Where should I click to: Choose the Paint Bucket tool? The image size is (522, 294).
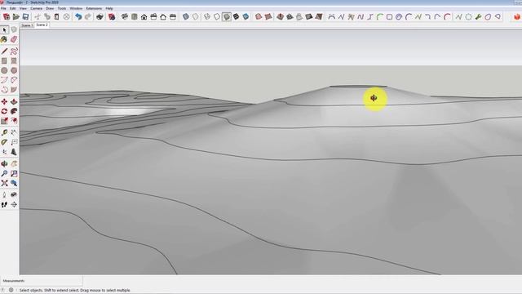pyautogui.click(x=4, y=40)
